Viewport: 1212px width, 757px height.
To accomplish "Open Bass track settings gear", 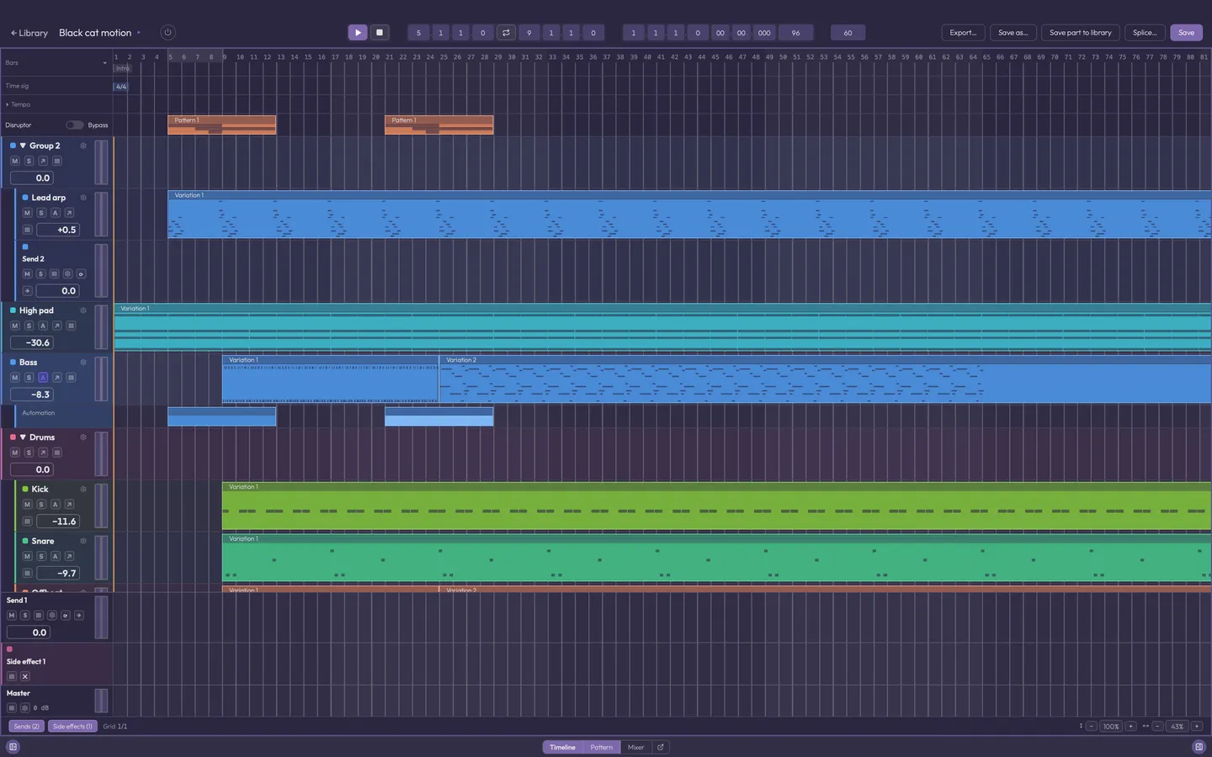I will tap(83, 363).
